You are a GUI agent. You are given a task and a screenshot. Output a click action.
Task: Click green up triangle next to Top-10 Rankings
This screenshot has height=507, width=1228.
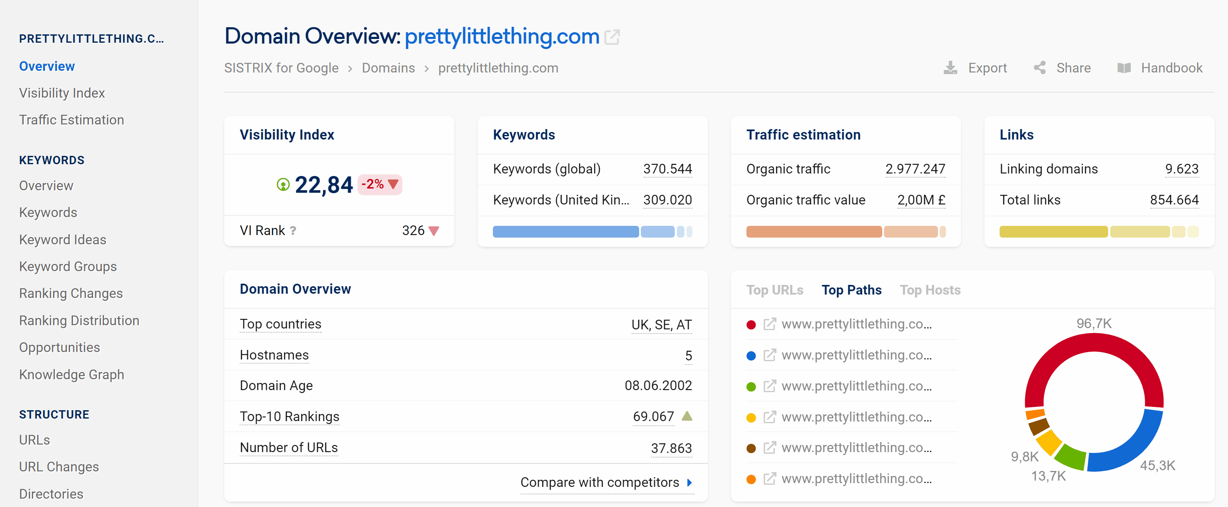tap(687, 416)
